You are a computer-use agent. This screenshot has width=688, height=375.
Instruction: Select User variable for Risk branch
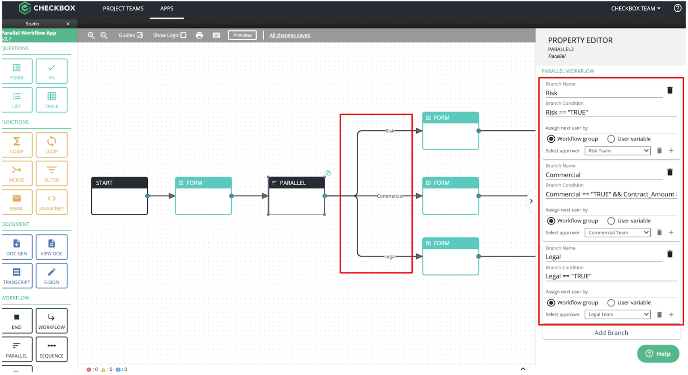point(611,139)
